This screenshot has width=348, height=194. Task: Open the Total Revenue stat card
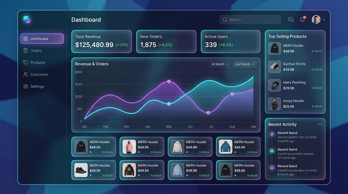[102, 41]
